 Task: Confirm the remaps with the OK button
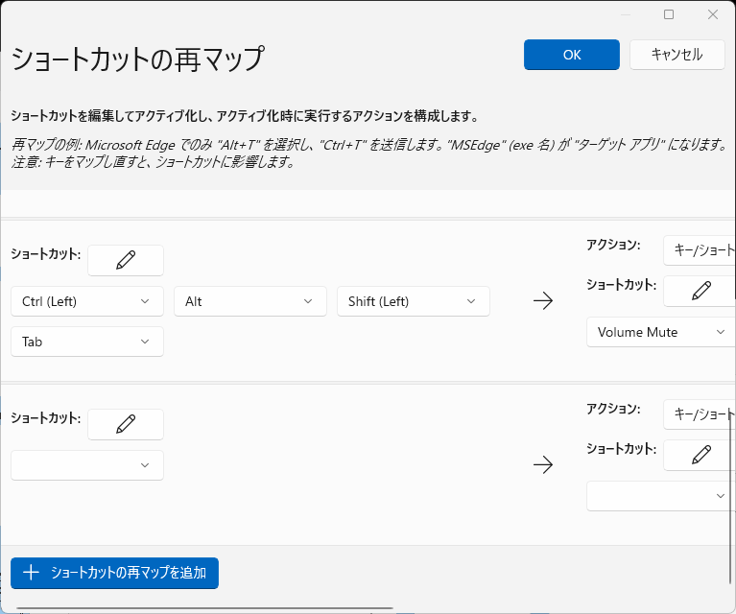[x=572, y=55]
